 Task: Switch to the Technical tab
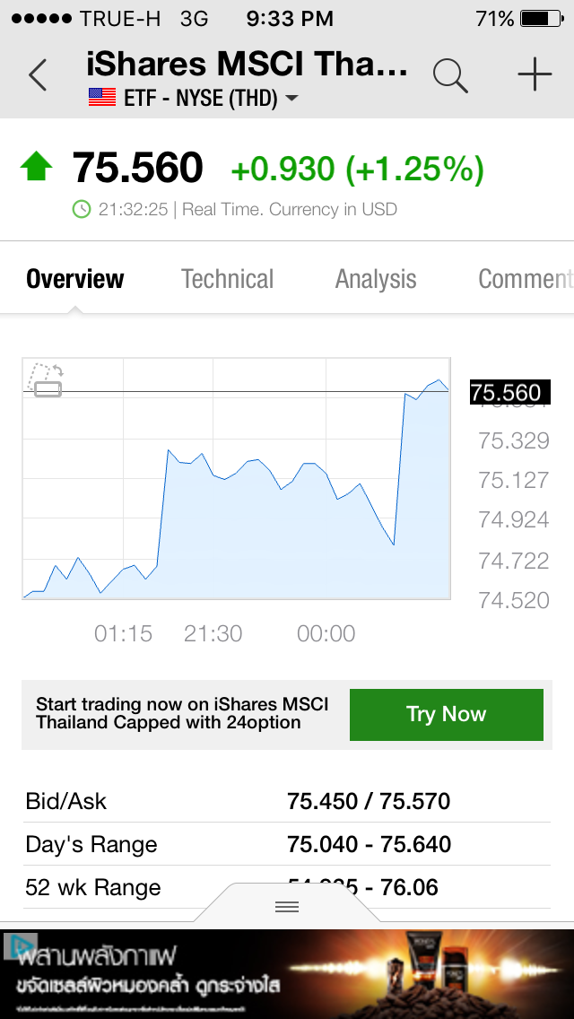(227, 279)
